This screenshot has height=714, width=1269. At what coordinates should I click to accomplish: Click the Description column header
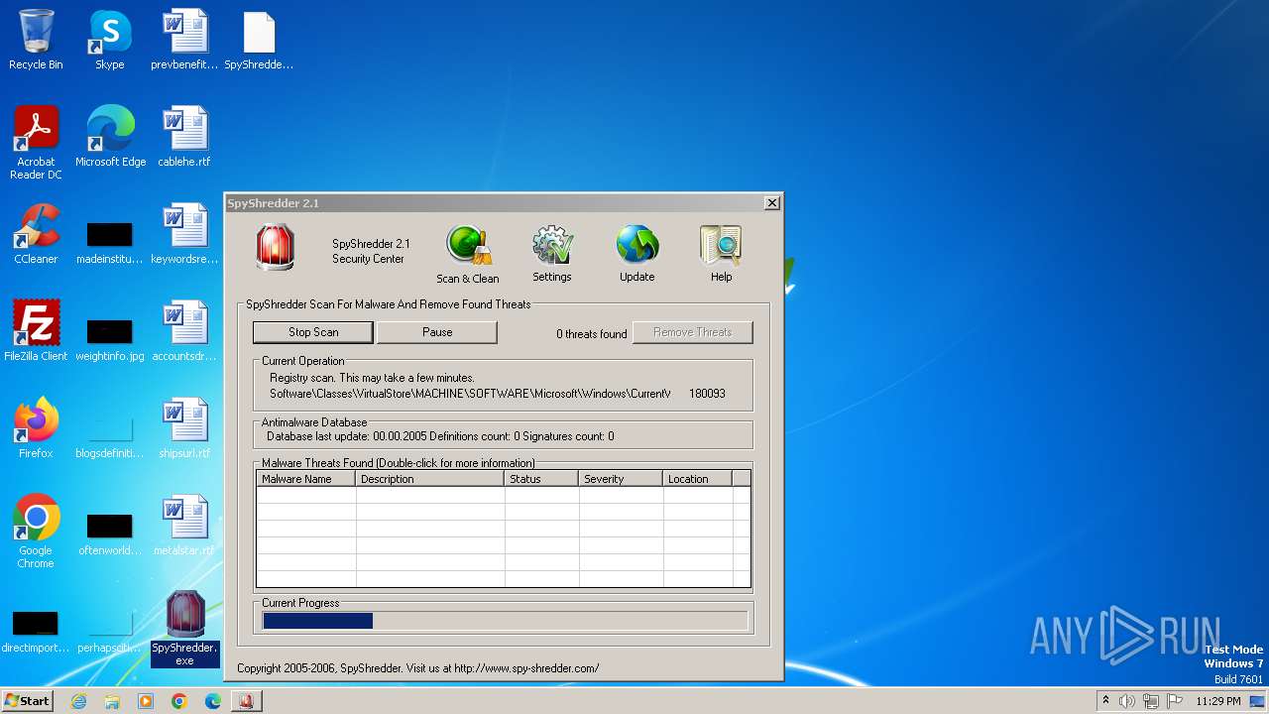[430, 479]
